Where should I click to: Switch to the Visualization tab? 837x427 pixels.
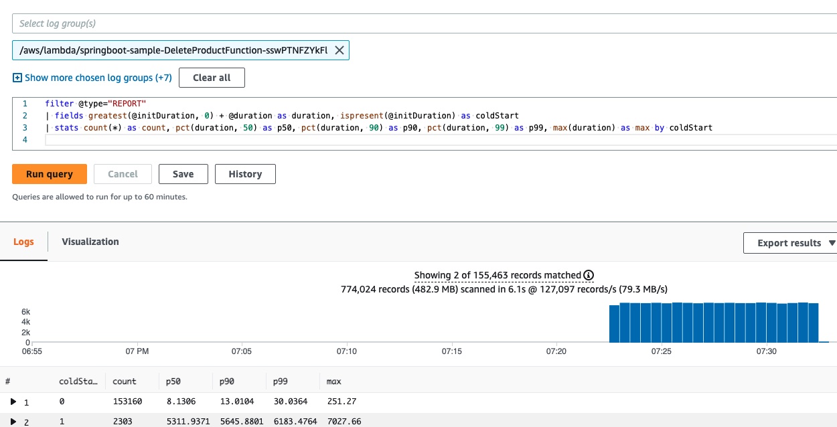pos(90,242)
